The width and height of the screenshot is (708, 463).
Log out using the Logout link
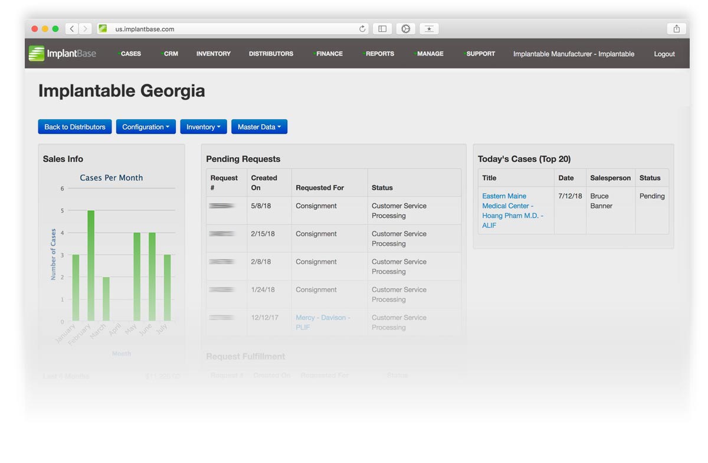[664, 54]
